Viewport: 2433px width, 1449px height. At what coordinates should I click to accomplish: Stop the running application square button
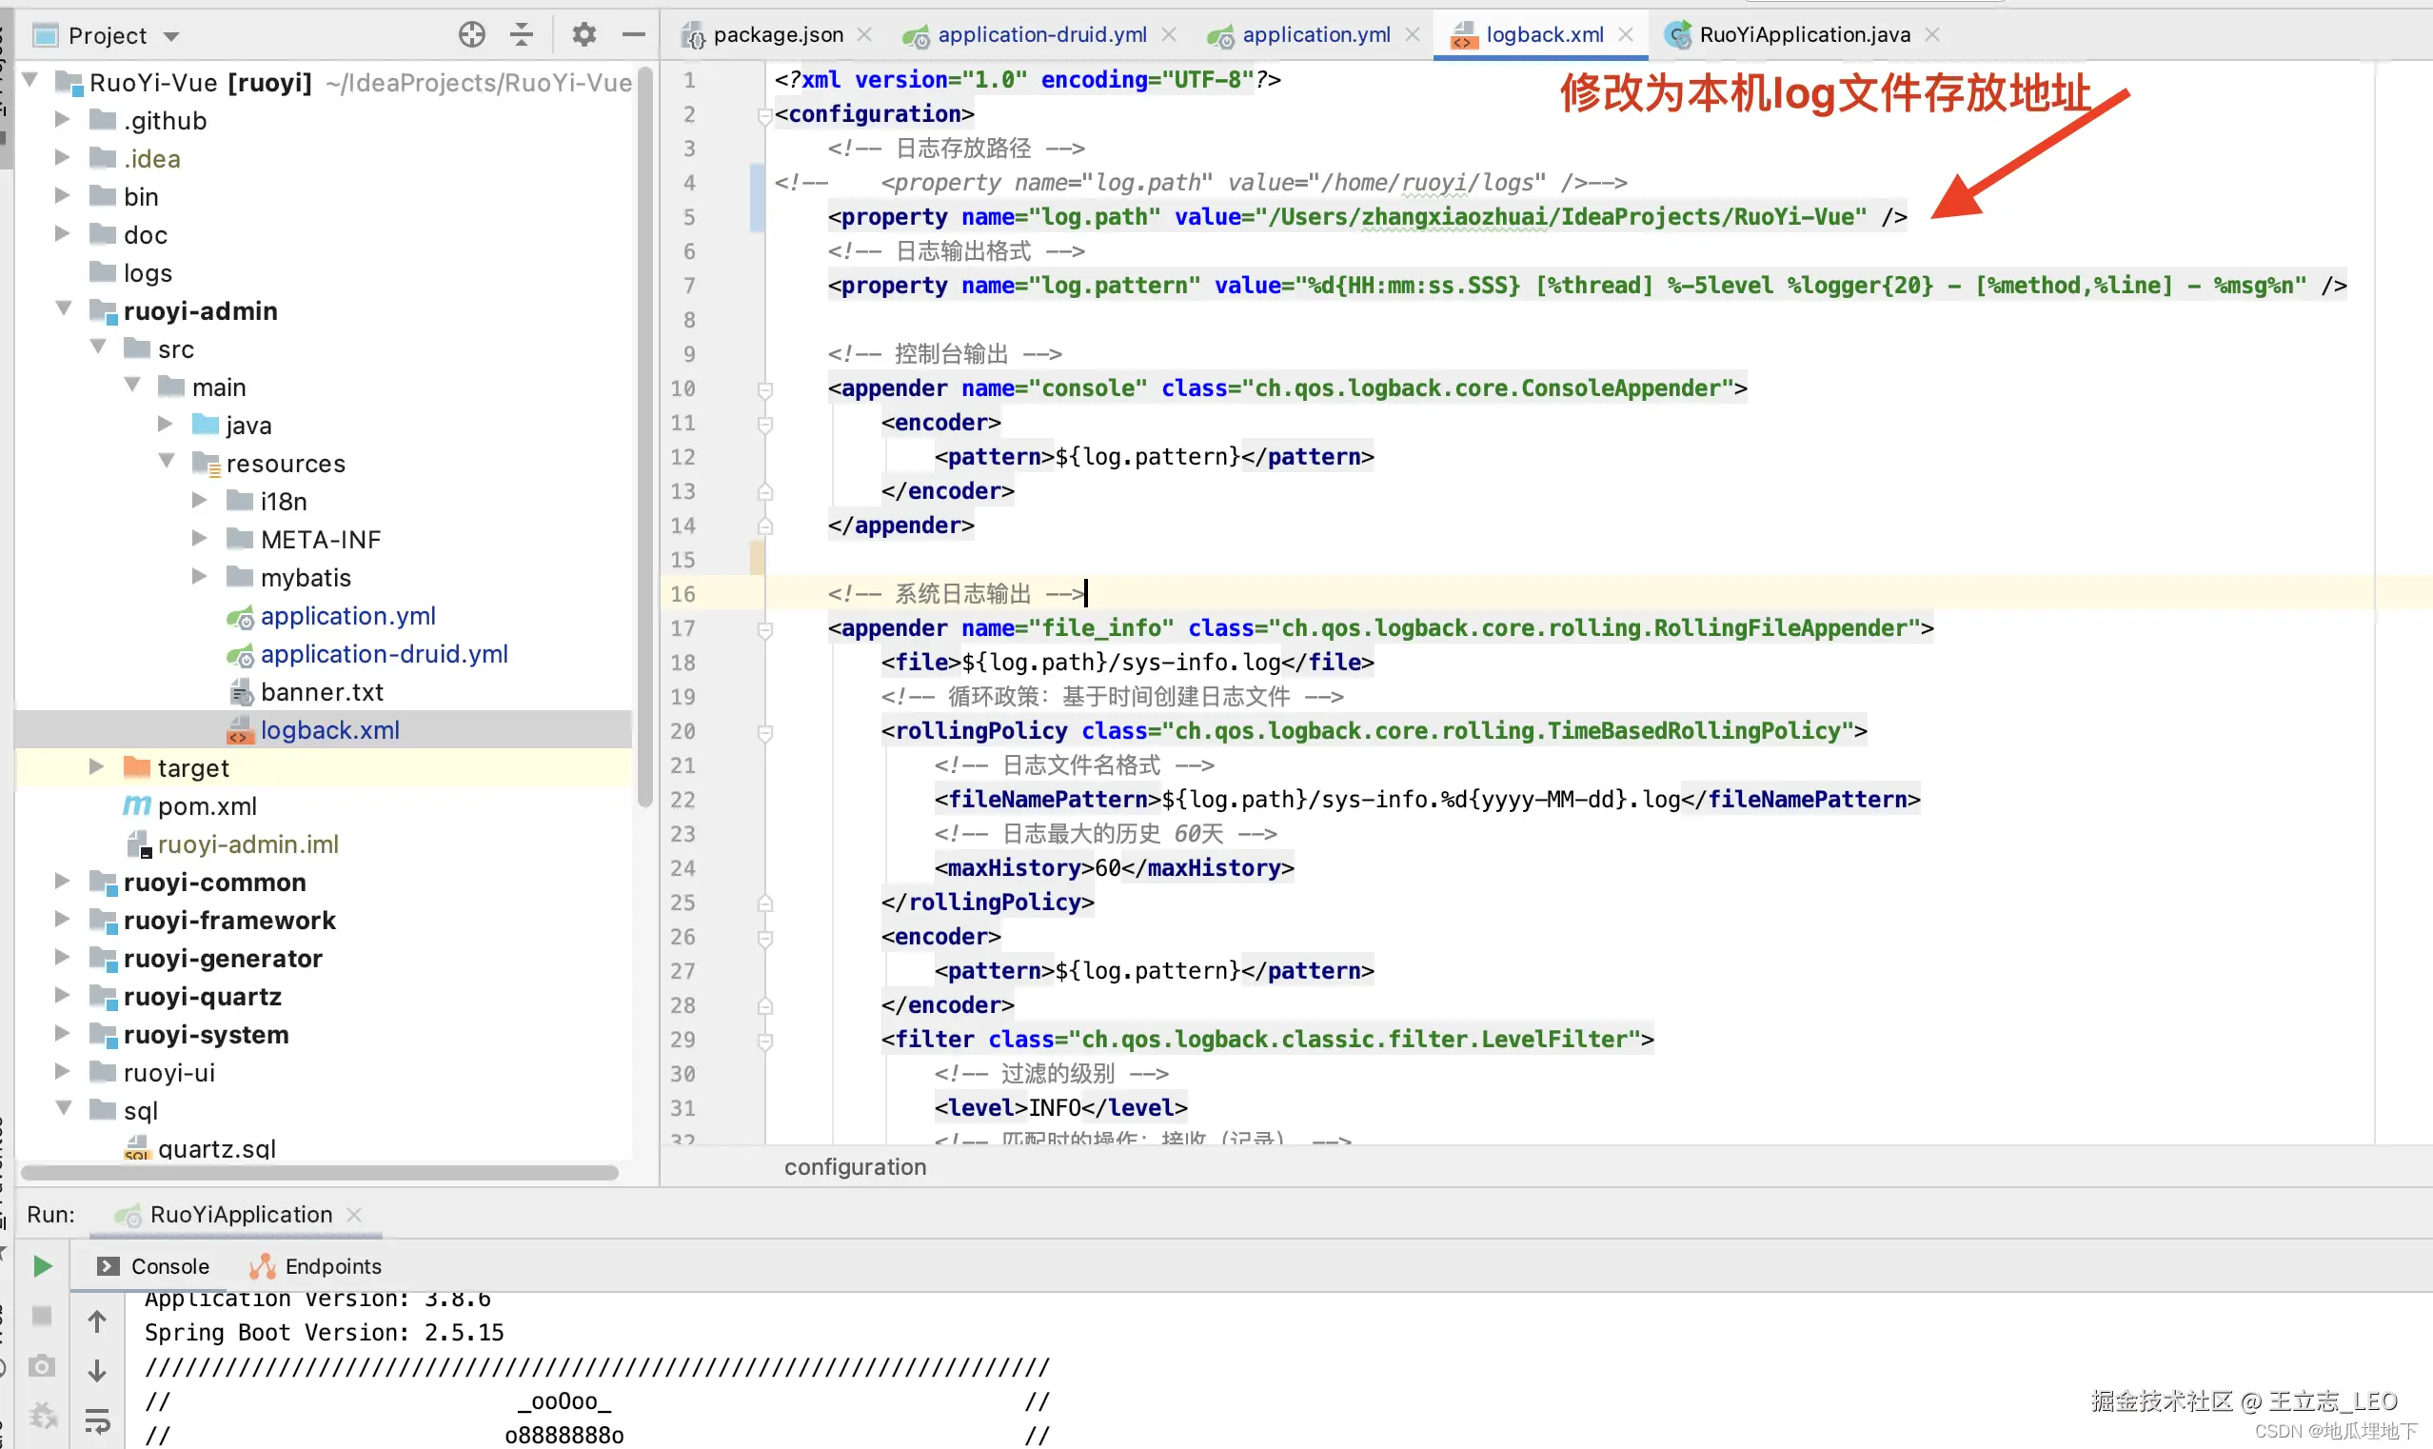pyautogui.click(x=42, y=1317)
